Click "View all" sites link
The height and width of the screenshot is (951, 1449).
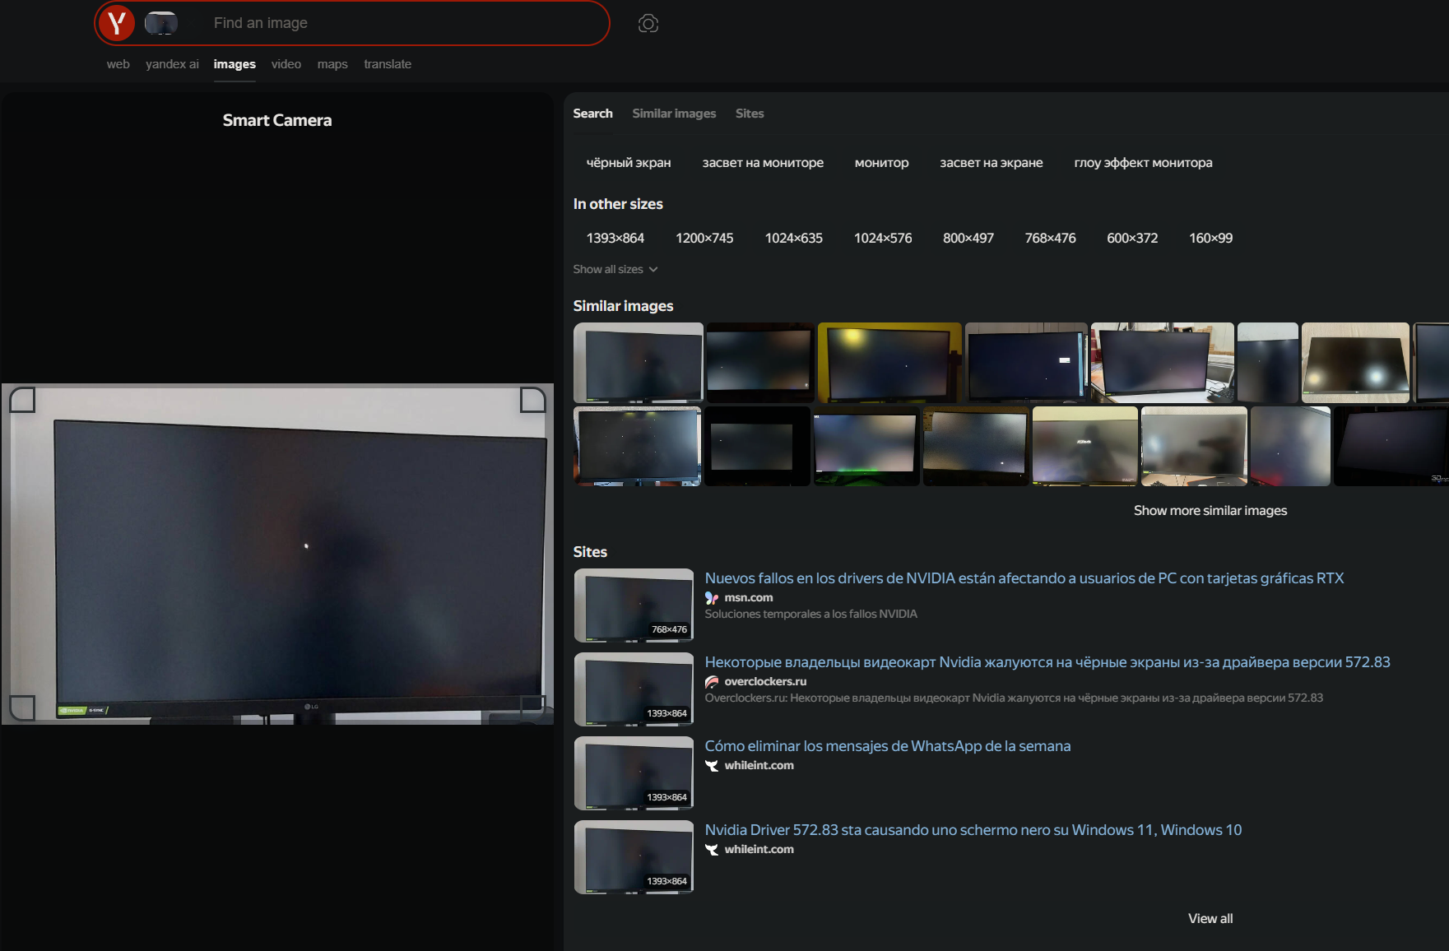[1210, 919]
